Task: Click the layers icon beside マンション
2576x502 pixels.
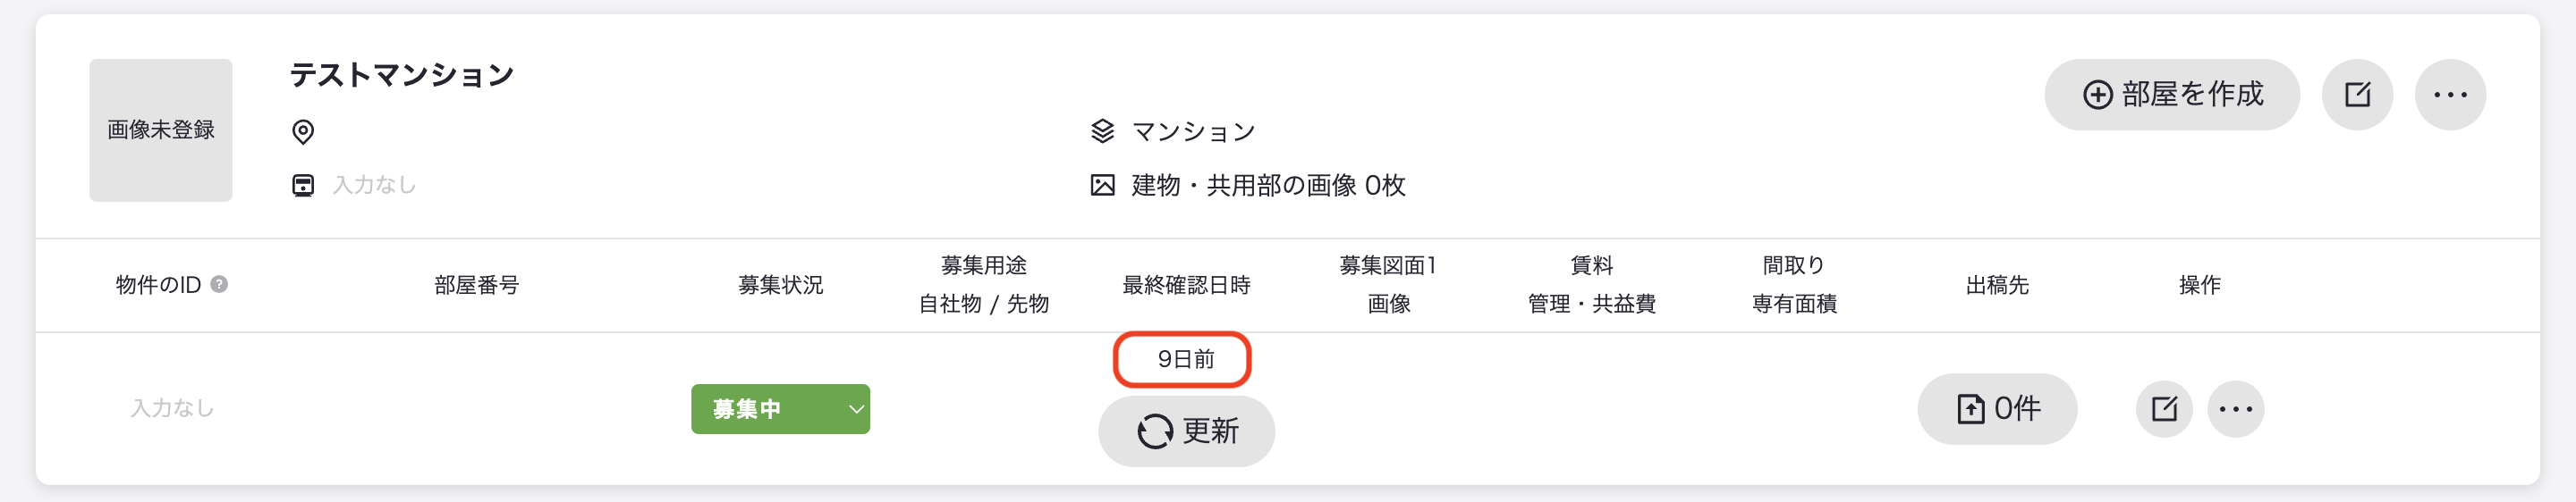Action: pyautogui.click(x=1102, y=130)
